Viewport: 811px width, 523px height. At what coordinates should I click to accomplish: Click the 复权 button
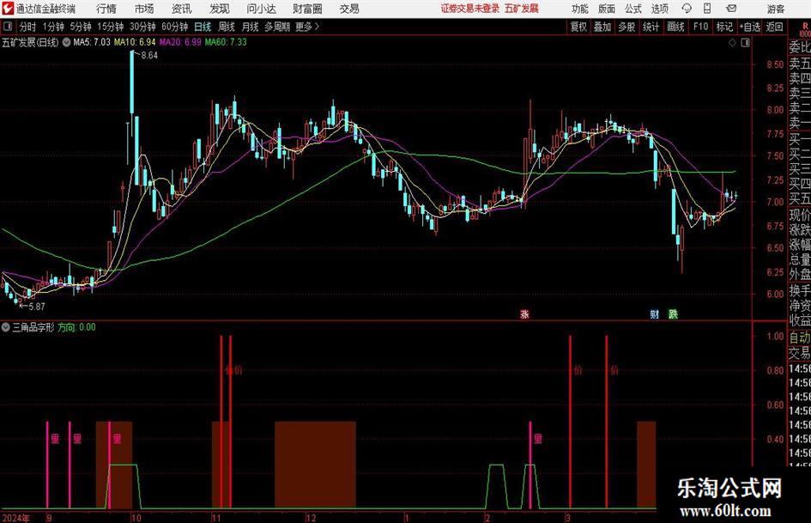point(578,27)
